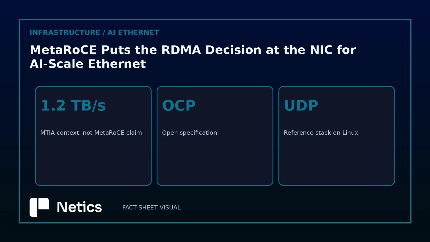
Task: Click the OCP card's empty lower area
Action: (x=215, y=161)
